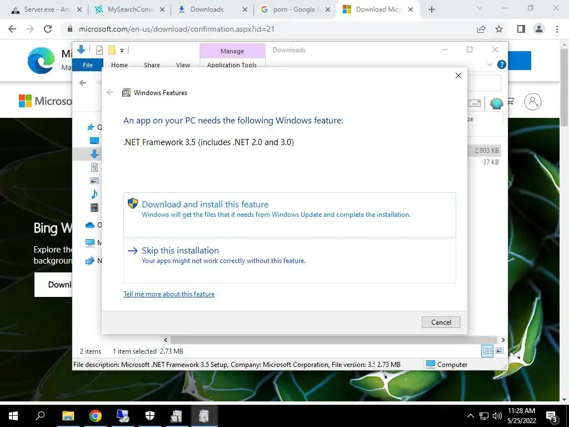Screen dimensions: 569x427
Task: Click the 37 KB file size cell
Action: pyautogui.click(x=491, y=162)
